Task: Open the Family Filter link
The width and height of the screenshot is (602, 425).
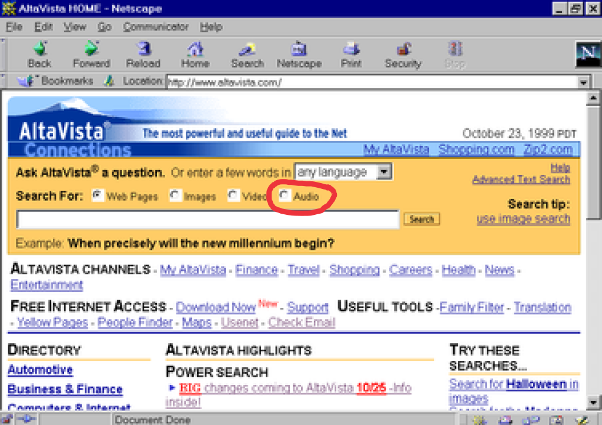Action: (472, 307)
